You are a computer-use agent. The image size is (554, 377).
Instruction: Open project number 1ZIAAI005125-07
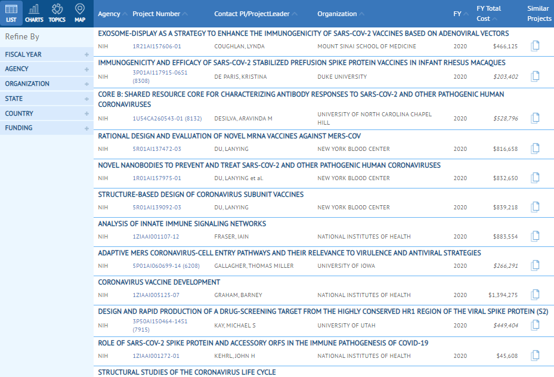tap(156, 295)
